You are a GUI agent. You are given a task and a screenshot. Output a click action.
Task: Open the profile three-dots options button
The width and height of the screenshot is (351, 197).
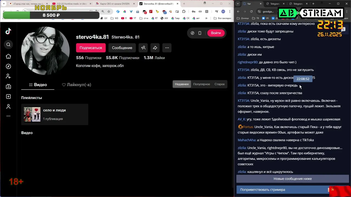click(x=167, y=48)
